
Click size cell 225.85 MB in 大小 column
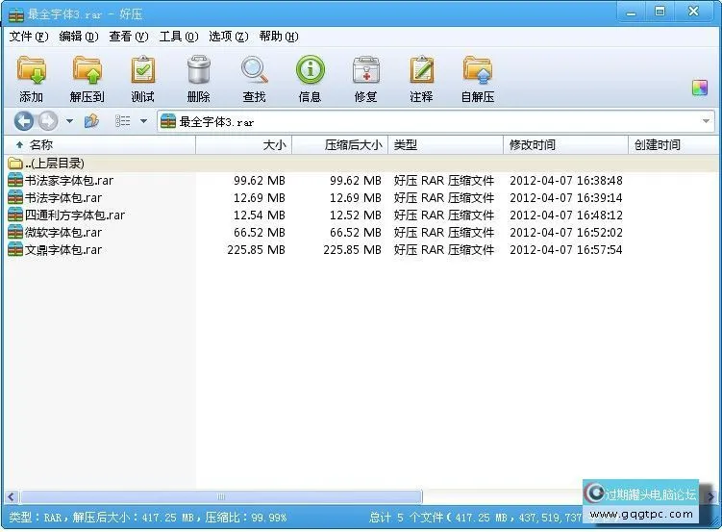pos(256,250)
